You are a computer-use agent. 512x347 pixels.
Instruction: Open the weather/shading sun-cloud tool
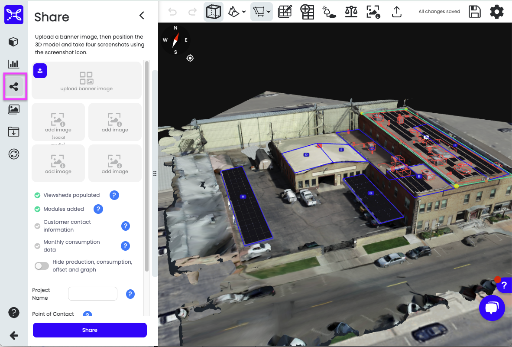click(329, 12)
